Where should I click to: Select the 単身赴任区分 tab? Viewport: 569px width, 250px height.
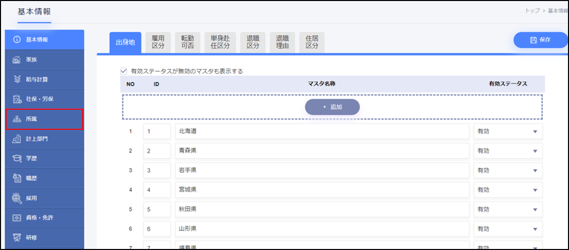(x=220, y=42)
